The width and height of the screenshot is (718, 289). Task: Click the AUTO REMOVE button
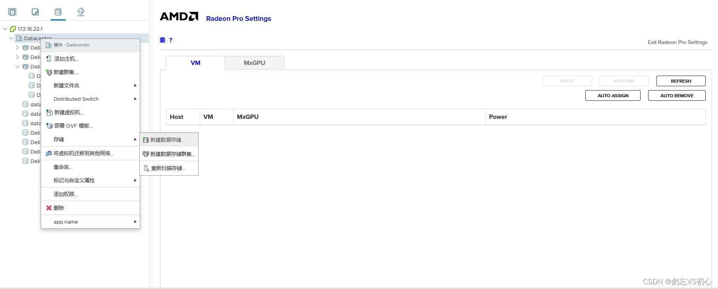tap(677, 96)
